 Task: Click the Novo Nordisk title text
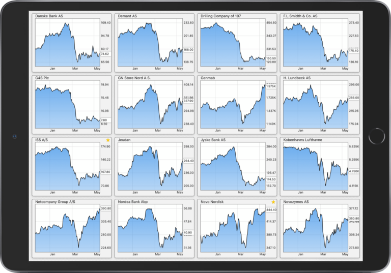(212, 202)
